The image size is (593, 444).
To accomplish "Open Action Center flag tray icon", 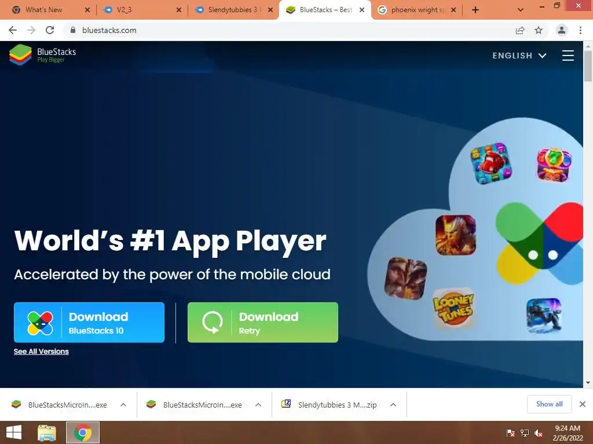I will [510, 433].
